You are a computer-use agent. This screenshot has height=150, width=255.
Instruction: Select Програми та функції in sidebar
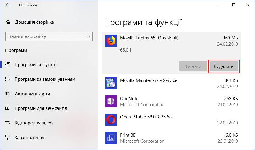[36, 64]
